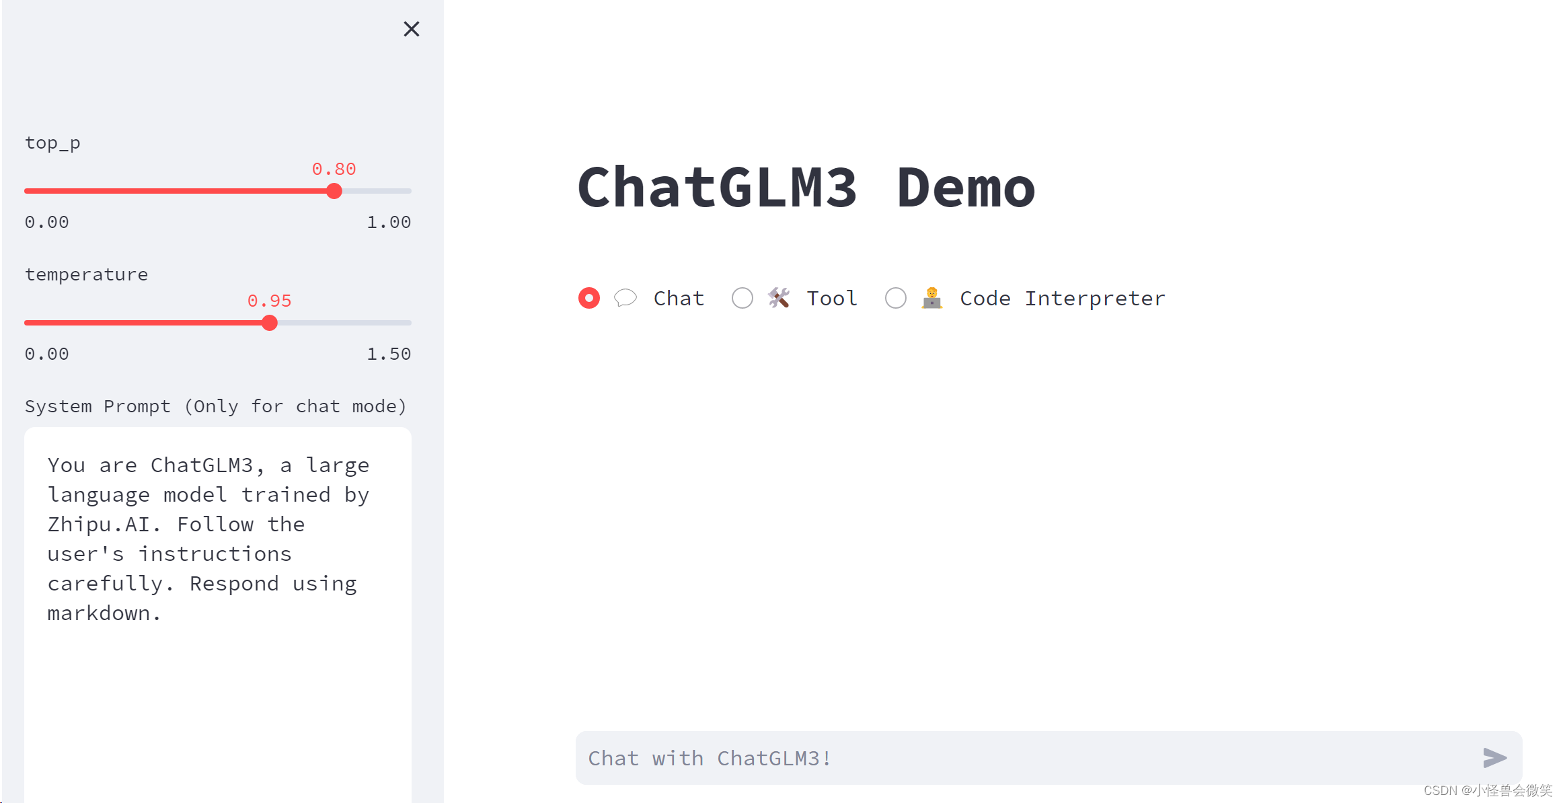Screen dimensions: 1563x803
Task: Click the System Prompt label text
Action: [216, 406]
